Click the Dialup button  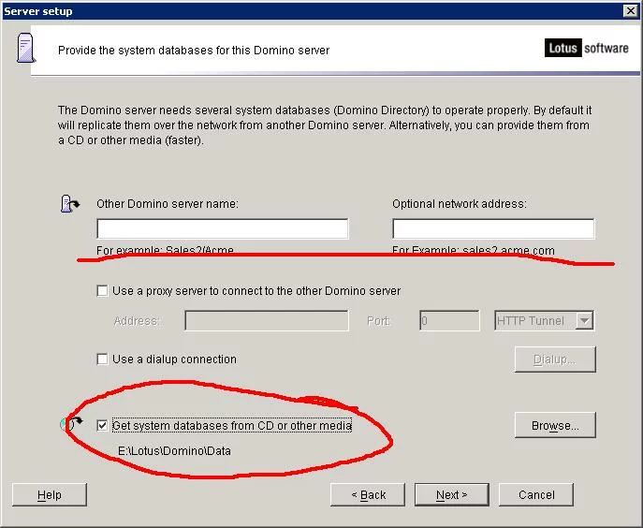click(555, 359)
